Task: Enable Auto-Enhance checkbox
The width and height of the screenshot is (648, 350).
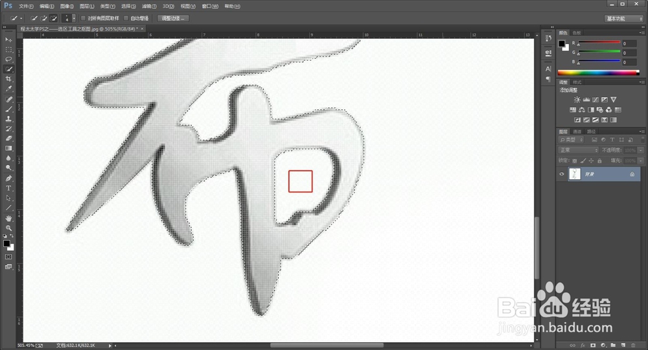Action: [x=126, y=18]
